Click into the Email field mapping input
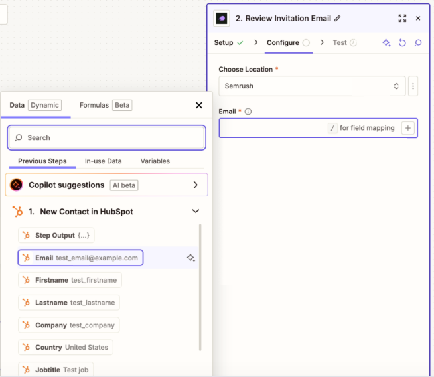Viewport: 434px width, 377px height. (x=318, y=128)
